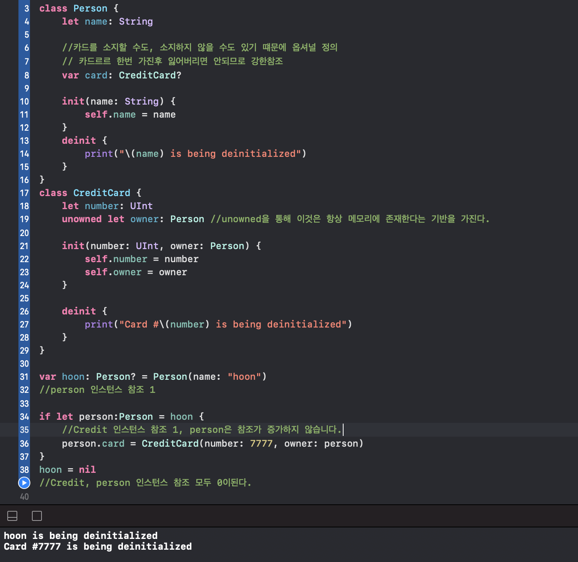The image size is (578, 562).
Task: Click the number literal 7777
Action: 261,444
